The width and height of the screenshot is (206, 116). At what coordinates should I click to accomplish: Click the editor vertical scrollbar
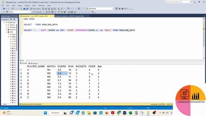click(x=204, y=39)
